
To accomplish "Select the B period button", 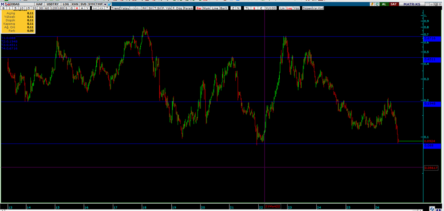I will (x=3, y=8).
